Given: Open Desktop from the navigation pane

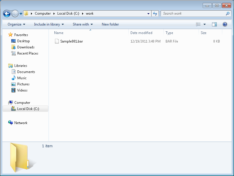Looking at the screenshot, I should pyautogui.click(x=23, y=41).
